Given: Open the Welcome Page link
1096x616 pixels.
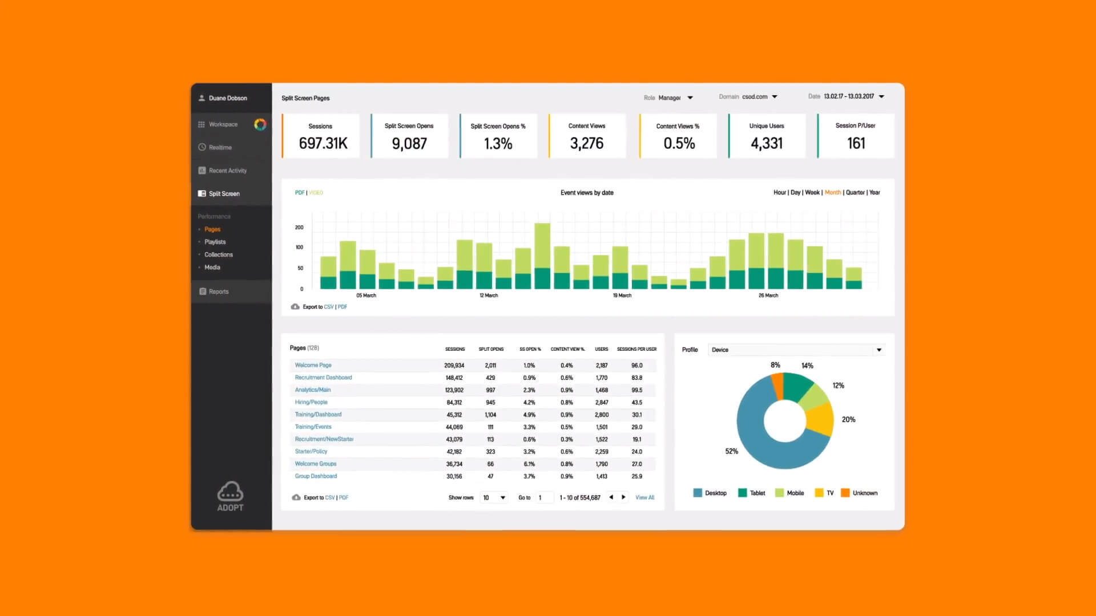Looking at the screenshot, I should point(313,365).
